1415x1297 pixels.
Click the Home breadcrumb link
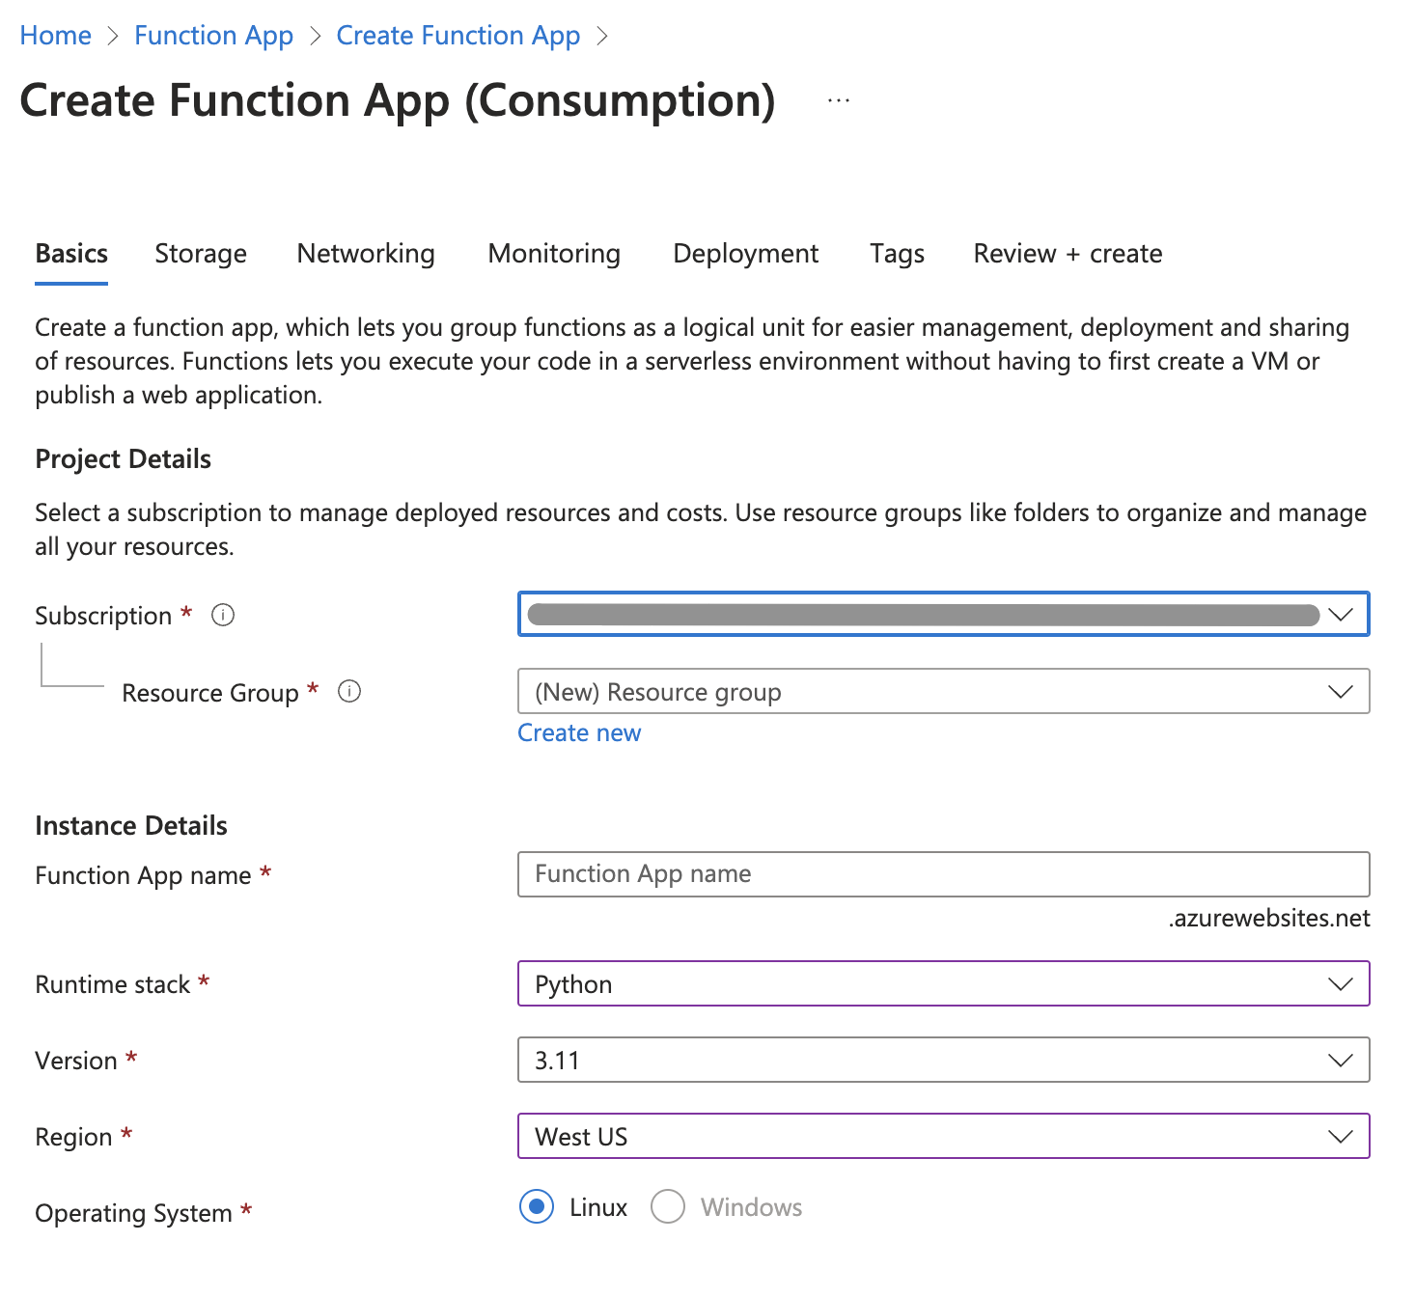(56, 35)
